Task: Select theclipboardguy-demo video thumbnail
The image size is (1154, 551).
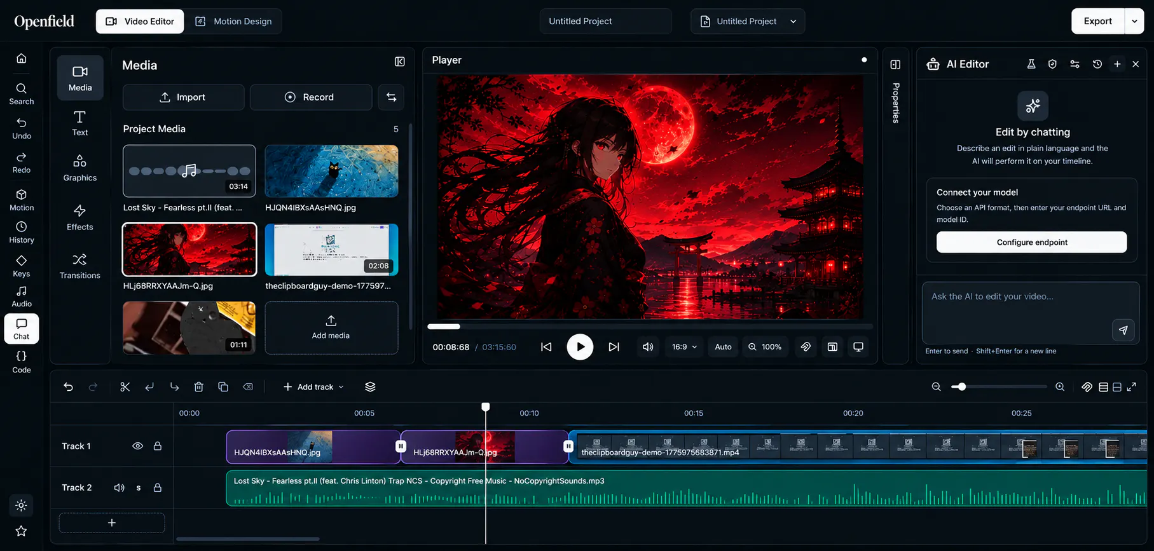Action: coord(331,249)
